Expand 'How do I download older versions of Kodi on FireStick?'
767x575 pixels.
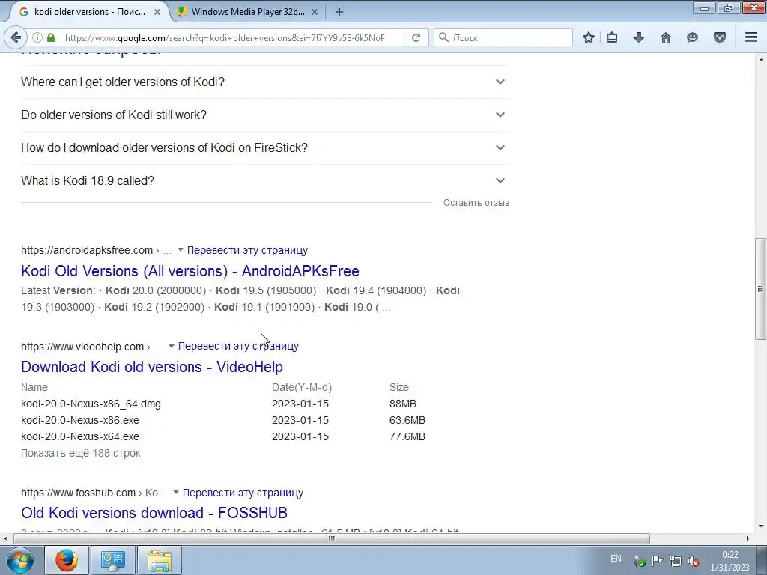[x=264, y=147]
